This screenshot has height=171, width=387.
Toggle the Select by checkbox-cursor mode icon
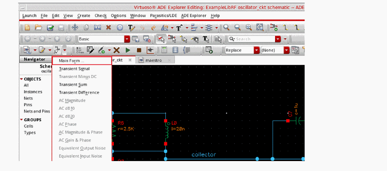(x=161, y=39)
